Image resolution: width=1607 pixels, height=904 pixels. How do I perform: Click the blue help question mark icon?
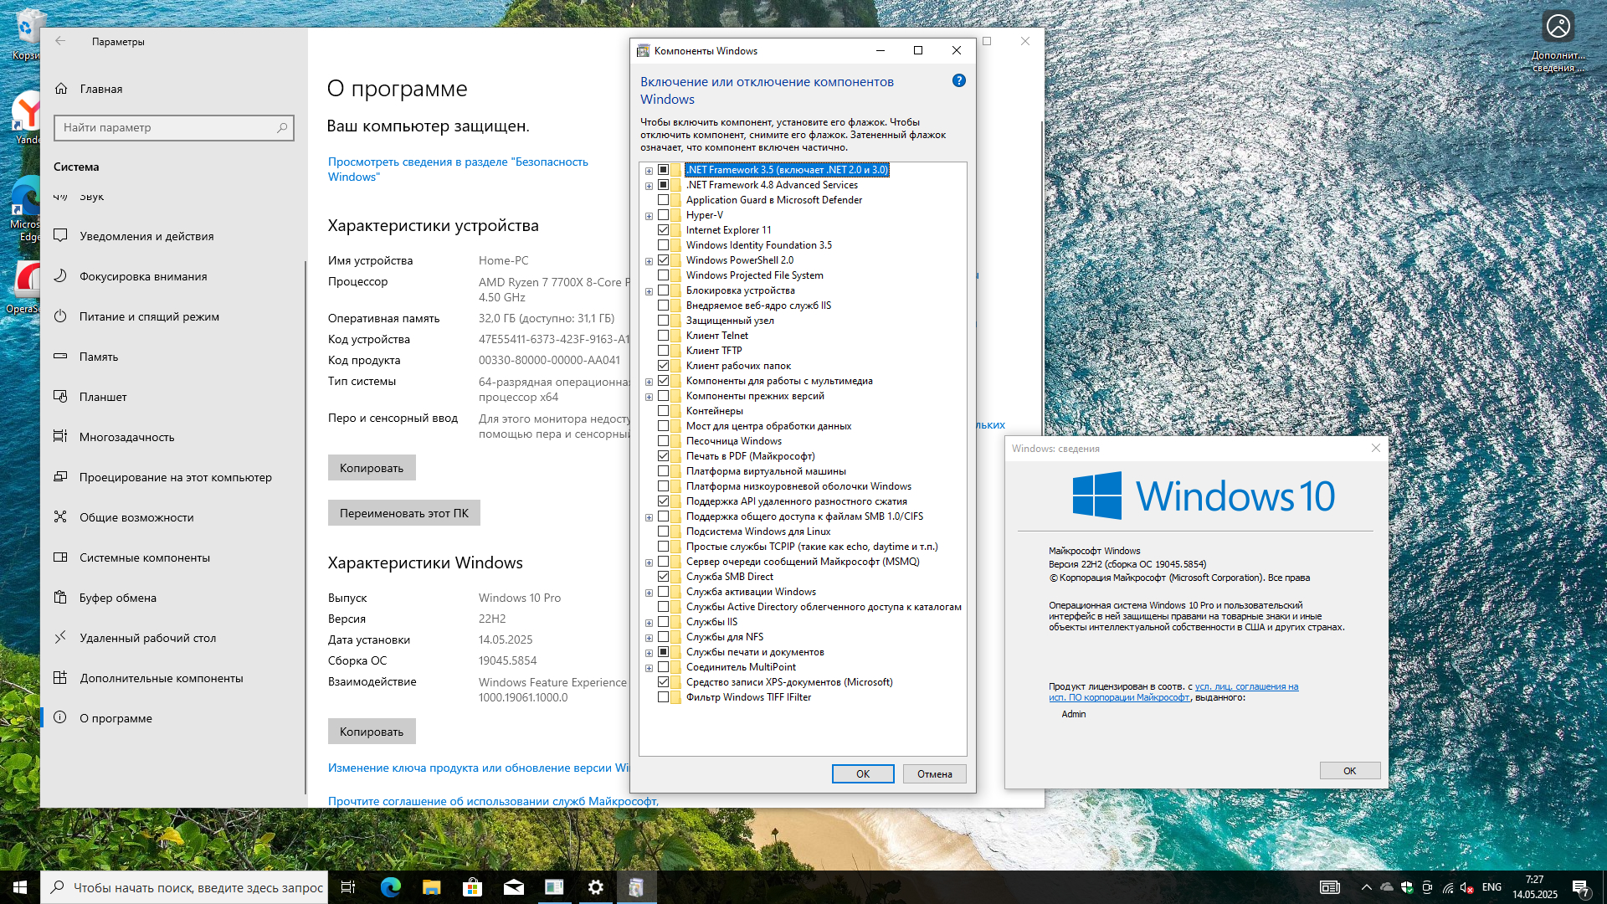[x=959, y=81]
